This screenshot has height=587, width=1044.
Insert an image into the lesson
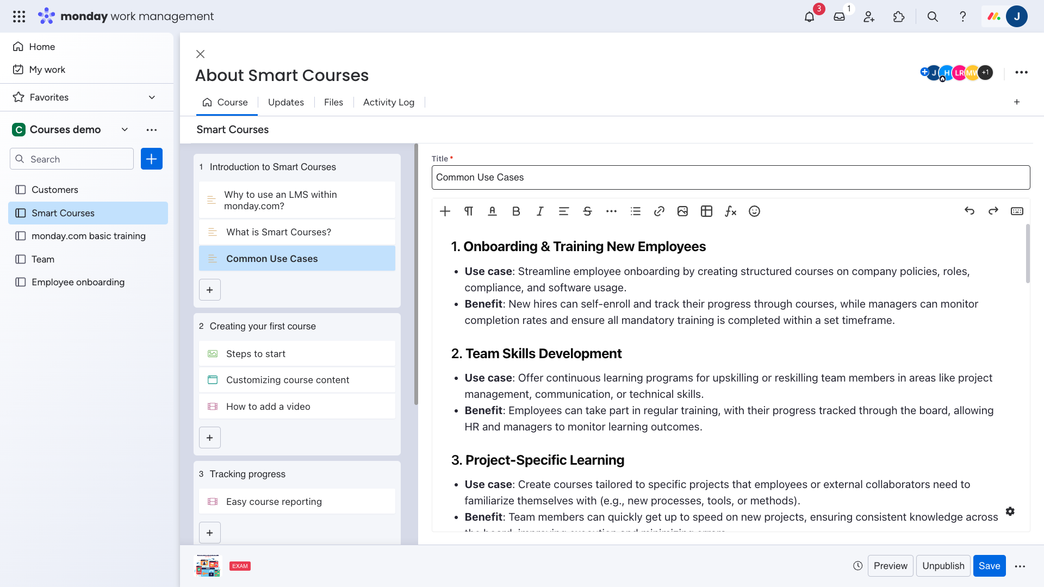(x=682, y=211)
